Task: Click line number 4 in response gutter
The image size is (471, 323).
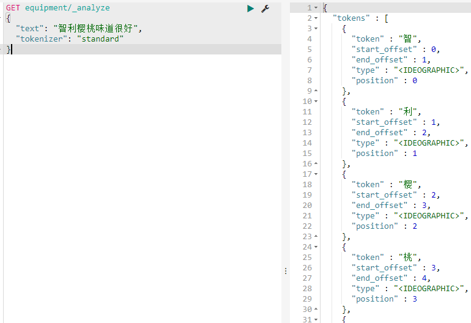Action: 310,39
